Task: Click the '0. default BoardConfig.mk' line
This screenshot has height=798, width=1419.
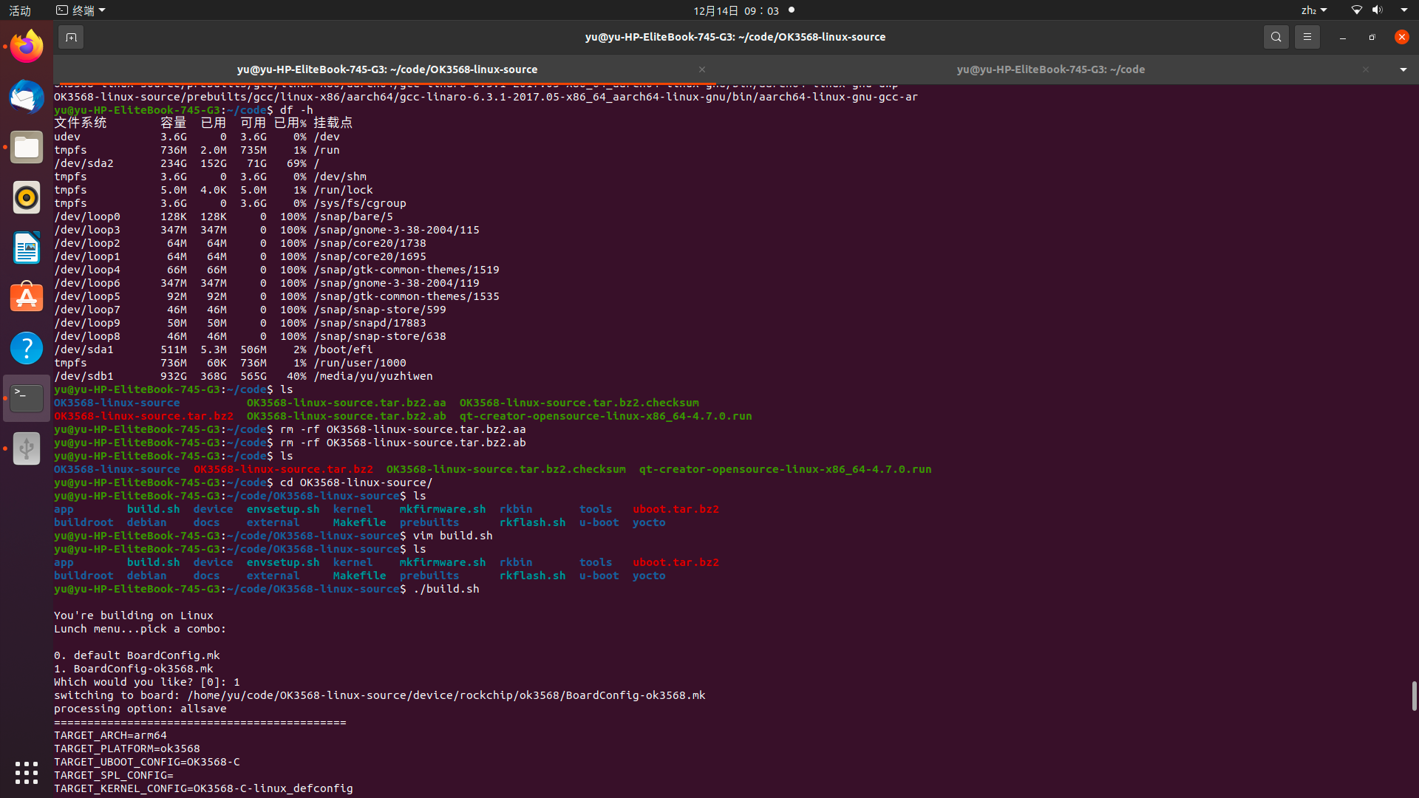Action: click(137, 655)
